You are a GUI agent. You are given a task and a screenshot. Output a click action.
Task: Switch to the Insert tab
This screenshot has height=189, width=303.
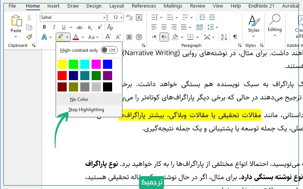(x=53, y=6)
